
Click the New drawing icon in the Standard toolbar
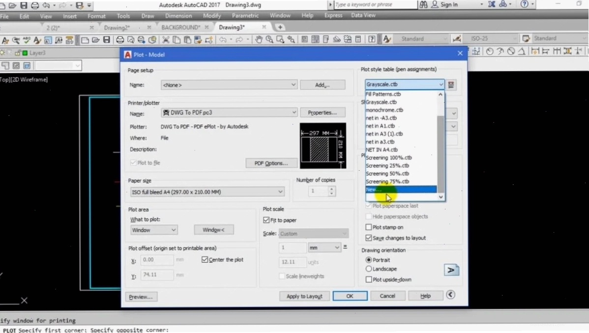pyautogui.click(x=85, y=39)
